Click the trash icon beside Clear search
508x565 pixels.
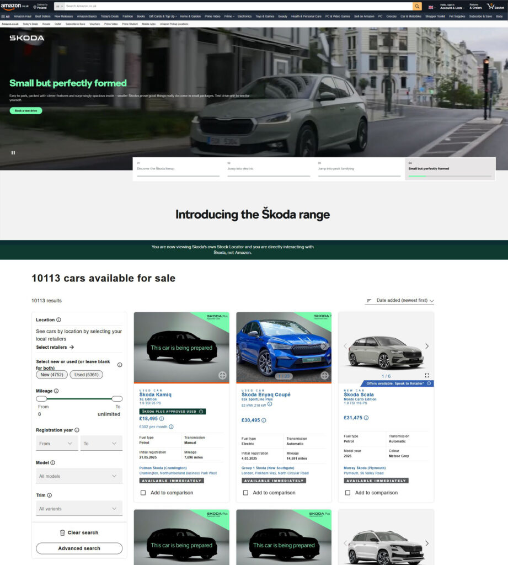[x=62, y=532]
